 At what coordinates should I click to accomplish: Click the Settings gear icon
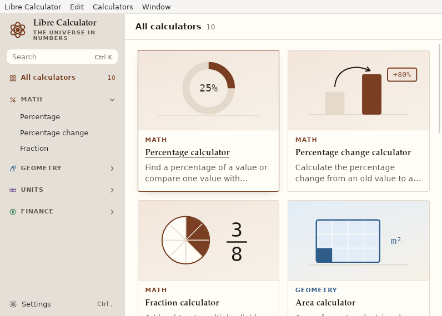[13, 304]
